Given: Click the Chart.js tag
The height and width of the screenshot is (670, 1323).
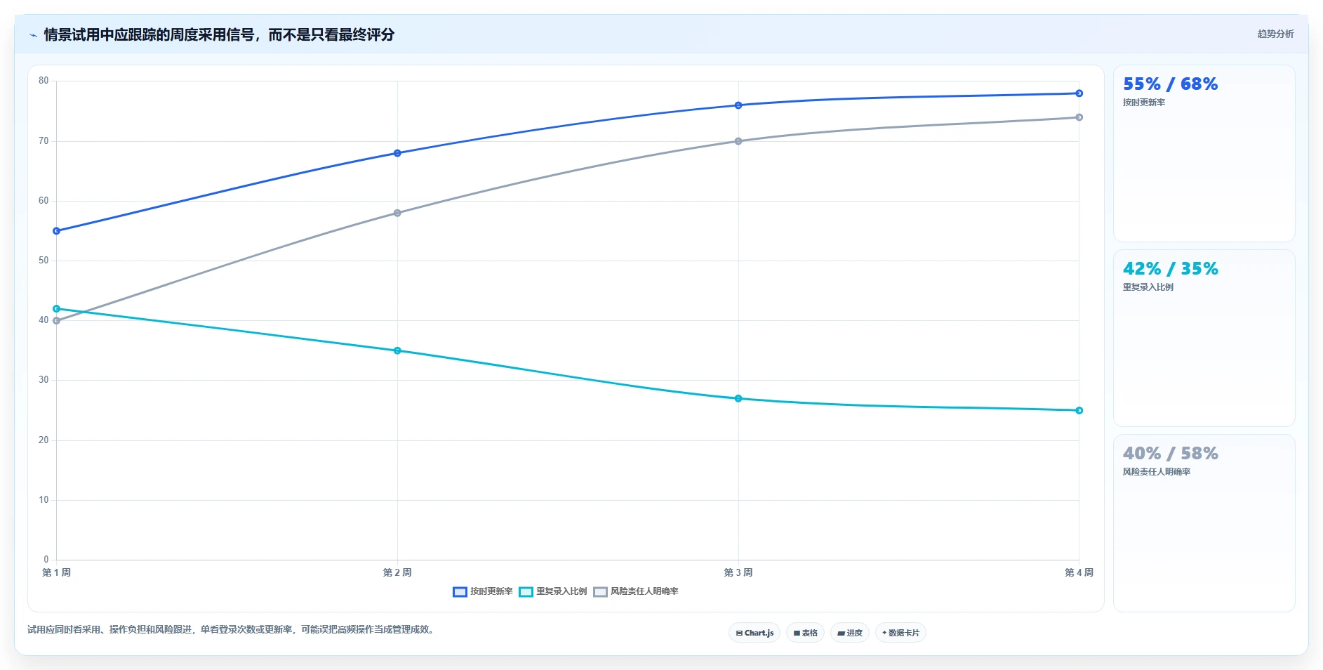Looking at the screenshot, I should pyautogui.click(x=754, y=633).
